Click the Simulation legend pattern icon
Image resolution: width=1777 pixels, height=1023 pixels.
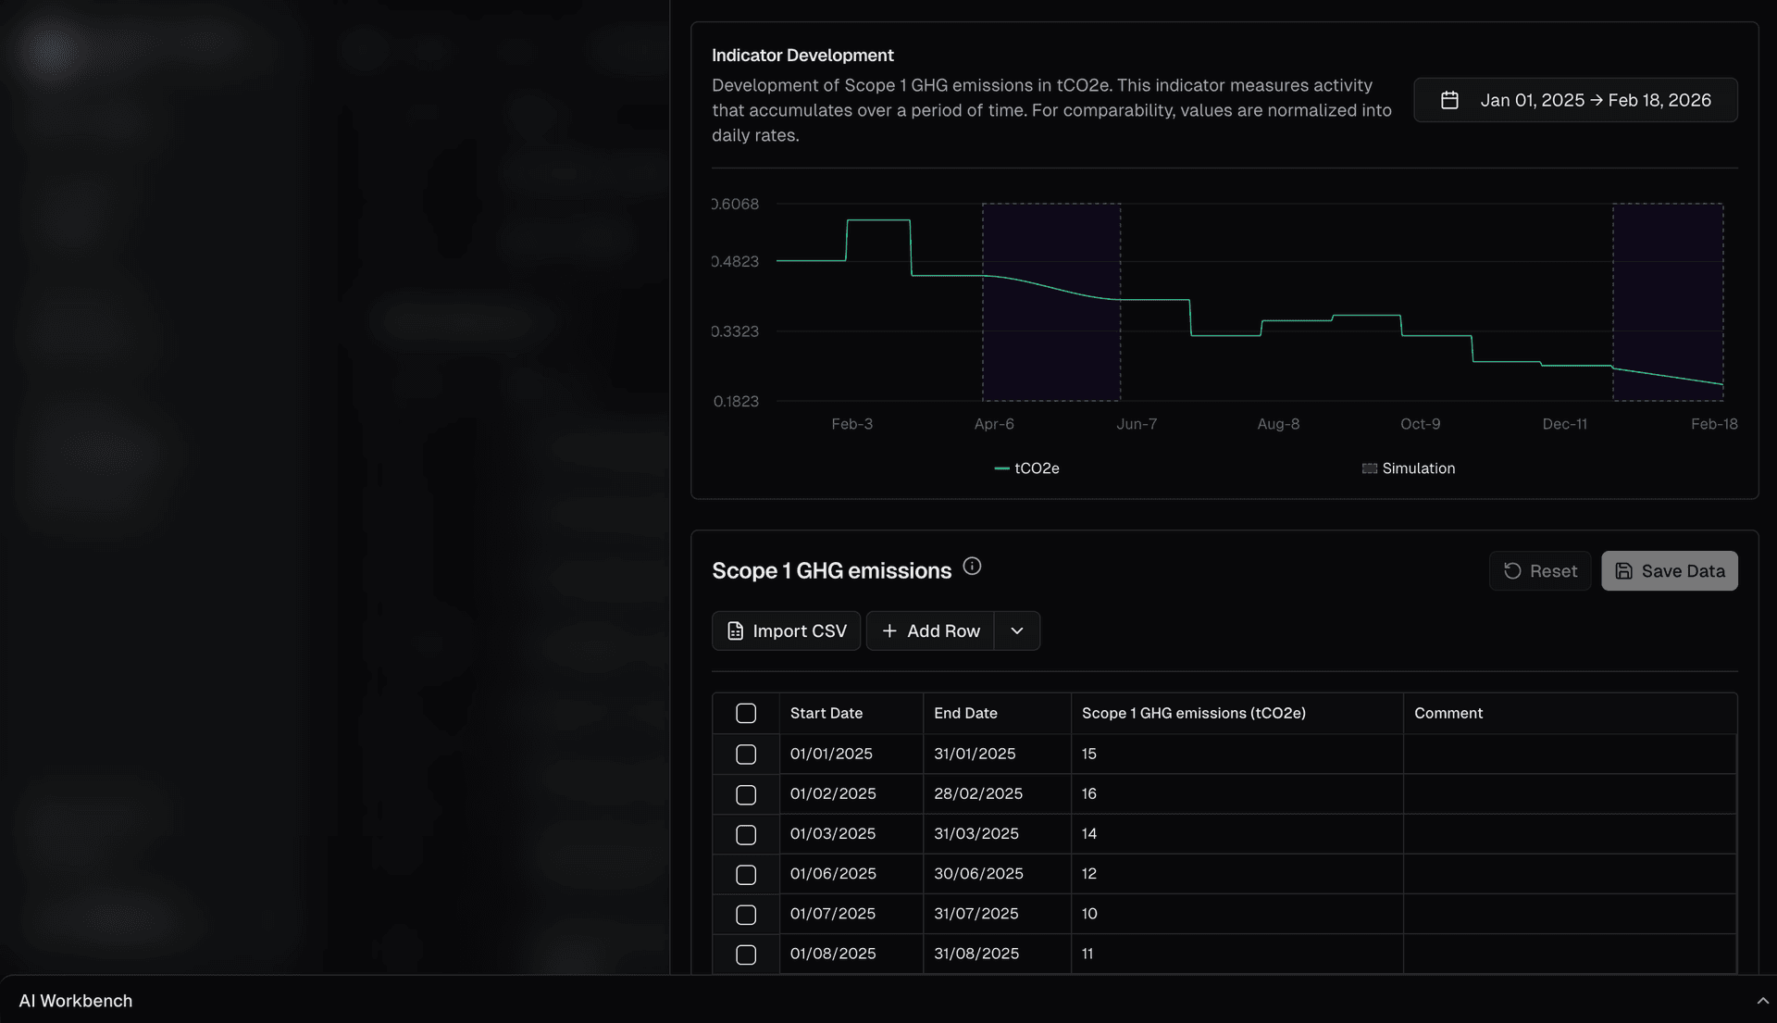point(1369,468)
